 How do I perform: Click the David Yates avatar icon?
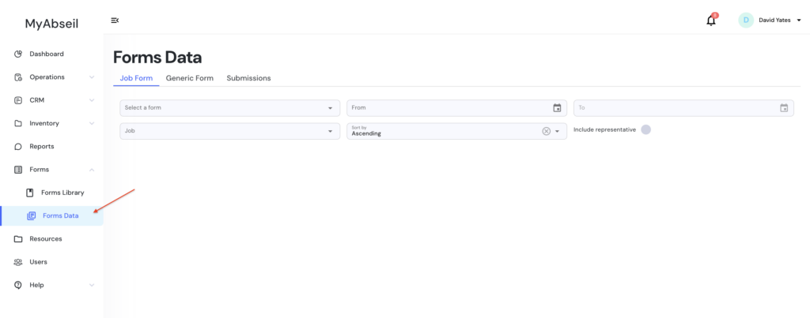745,21
